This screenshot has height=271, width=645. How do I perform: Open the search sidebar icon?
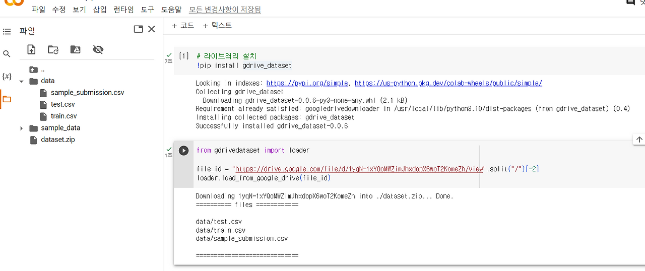[7, 54]
